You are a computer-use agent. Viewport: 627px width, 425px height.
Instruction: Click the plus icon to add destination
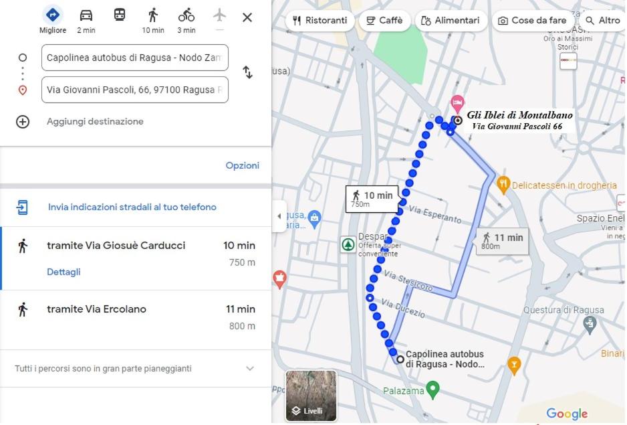23,121
